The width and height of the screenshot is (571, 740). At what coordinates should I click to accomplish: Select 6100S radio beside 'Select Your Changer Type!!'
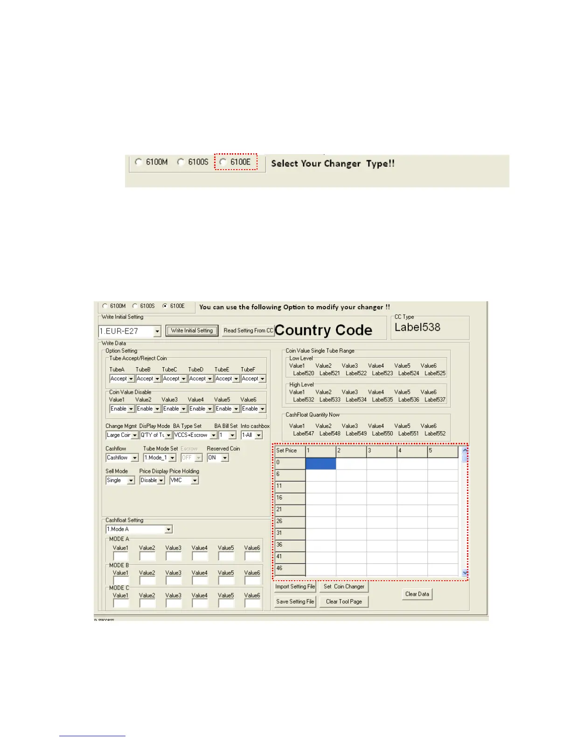[x=181, y=162]
